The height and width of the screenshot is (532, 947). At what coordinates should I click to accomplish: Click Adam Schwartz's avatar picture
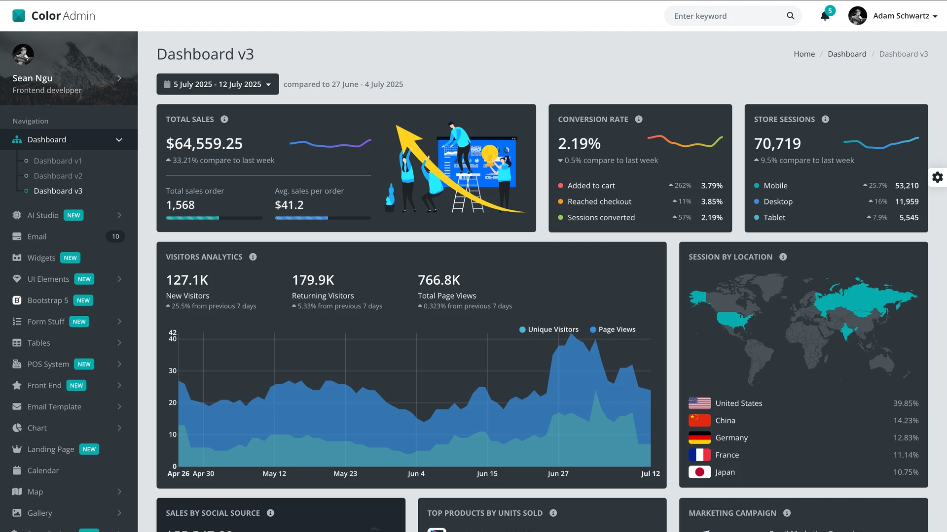point(858,16)
